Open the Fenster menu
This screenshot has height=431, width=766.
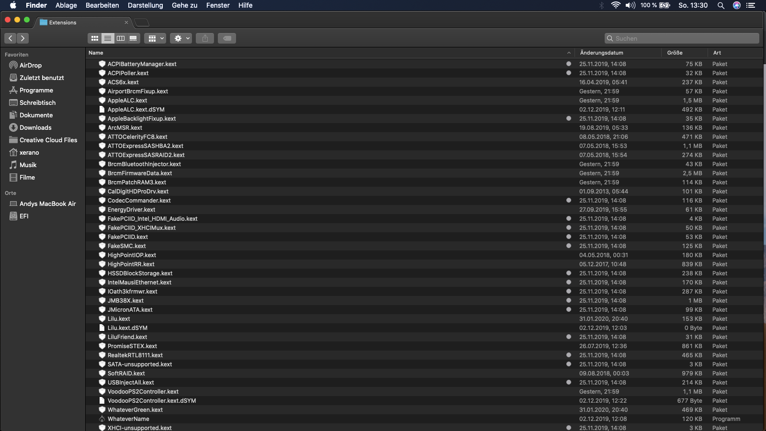point(218,5)
